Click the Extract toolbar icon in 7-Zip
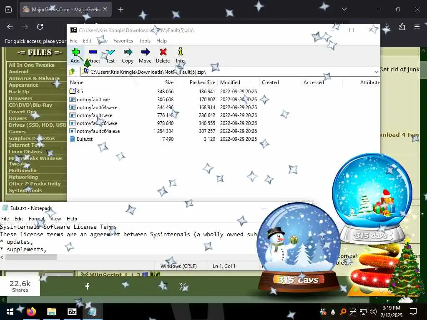The image size is (427, 320). point(93,55)
